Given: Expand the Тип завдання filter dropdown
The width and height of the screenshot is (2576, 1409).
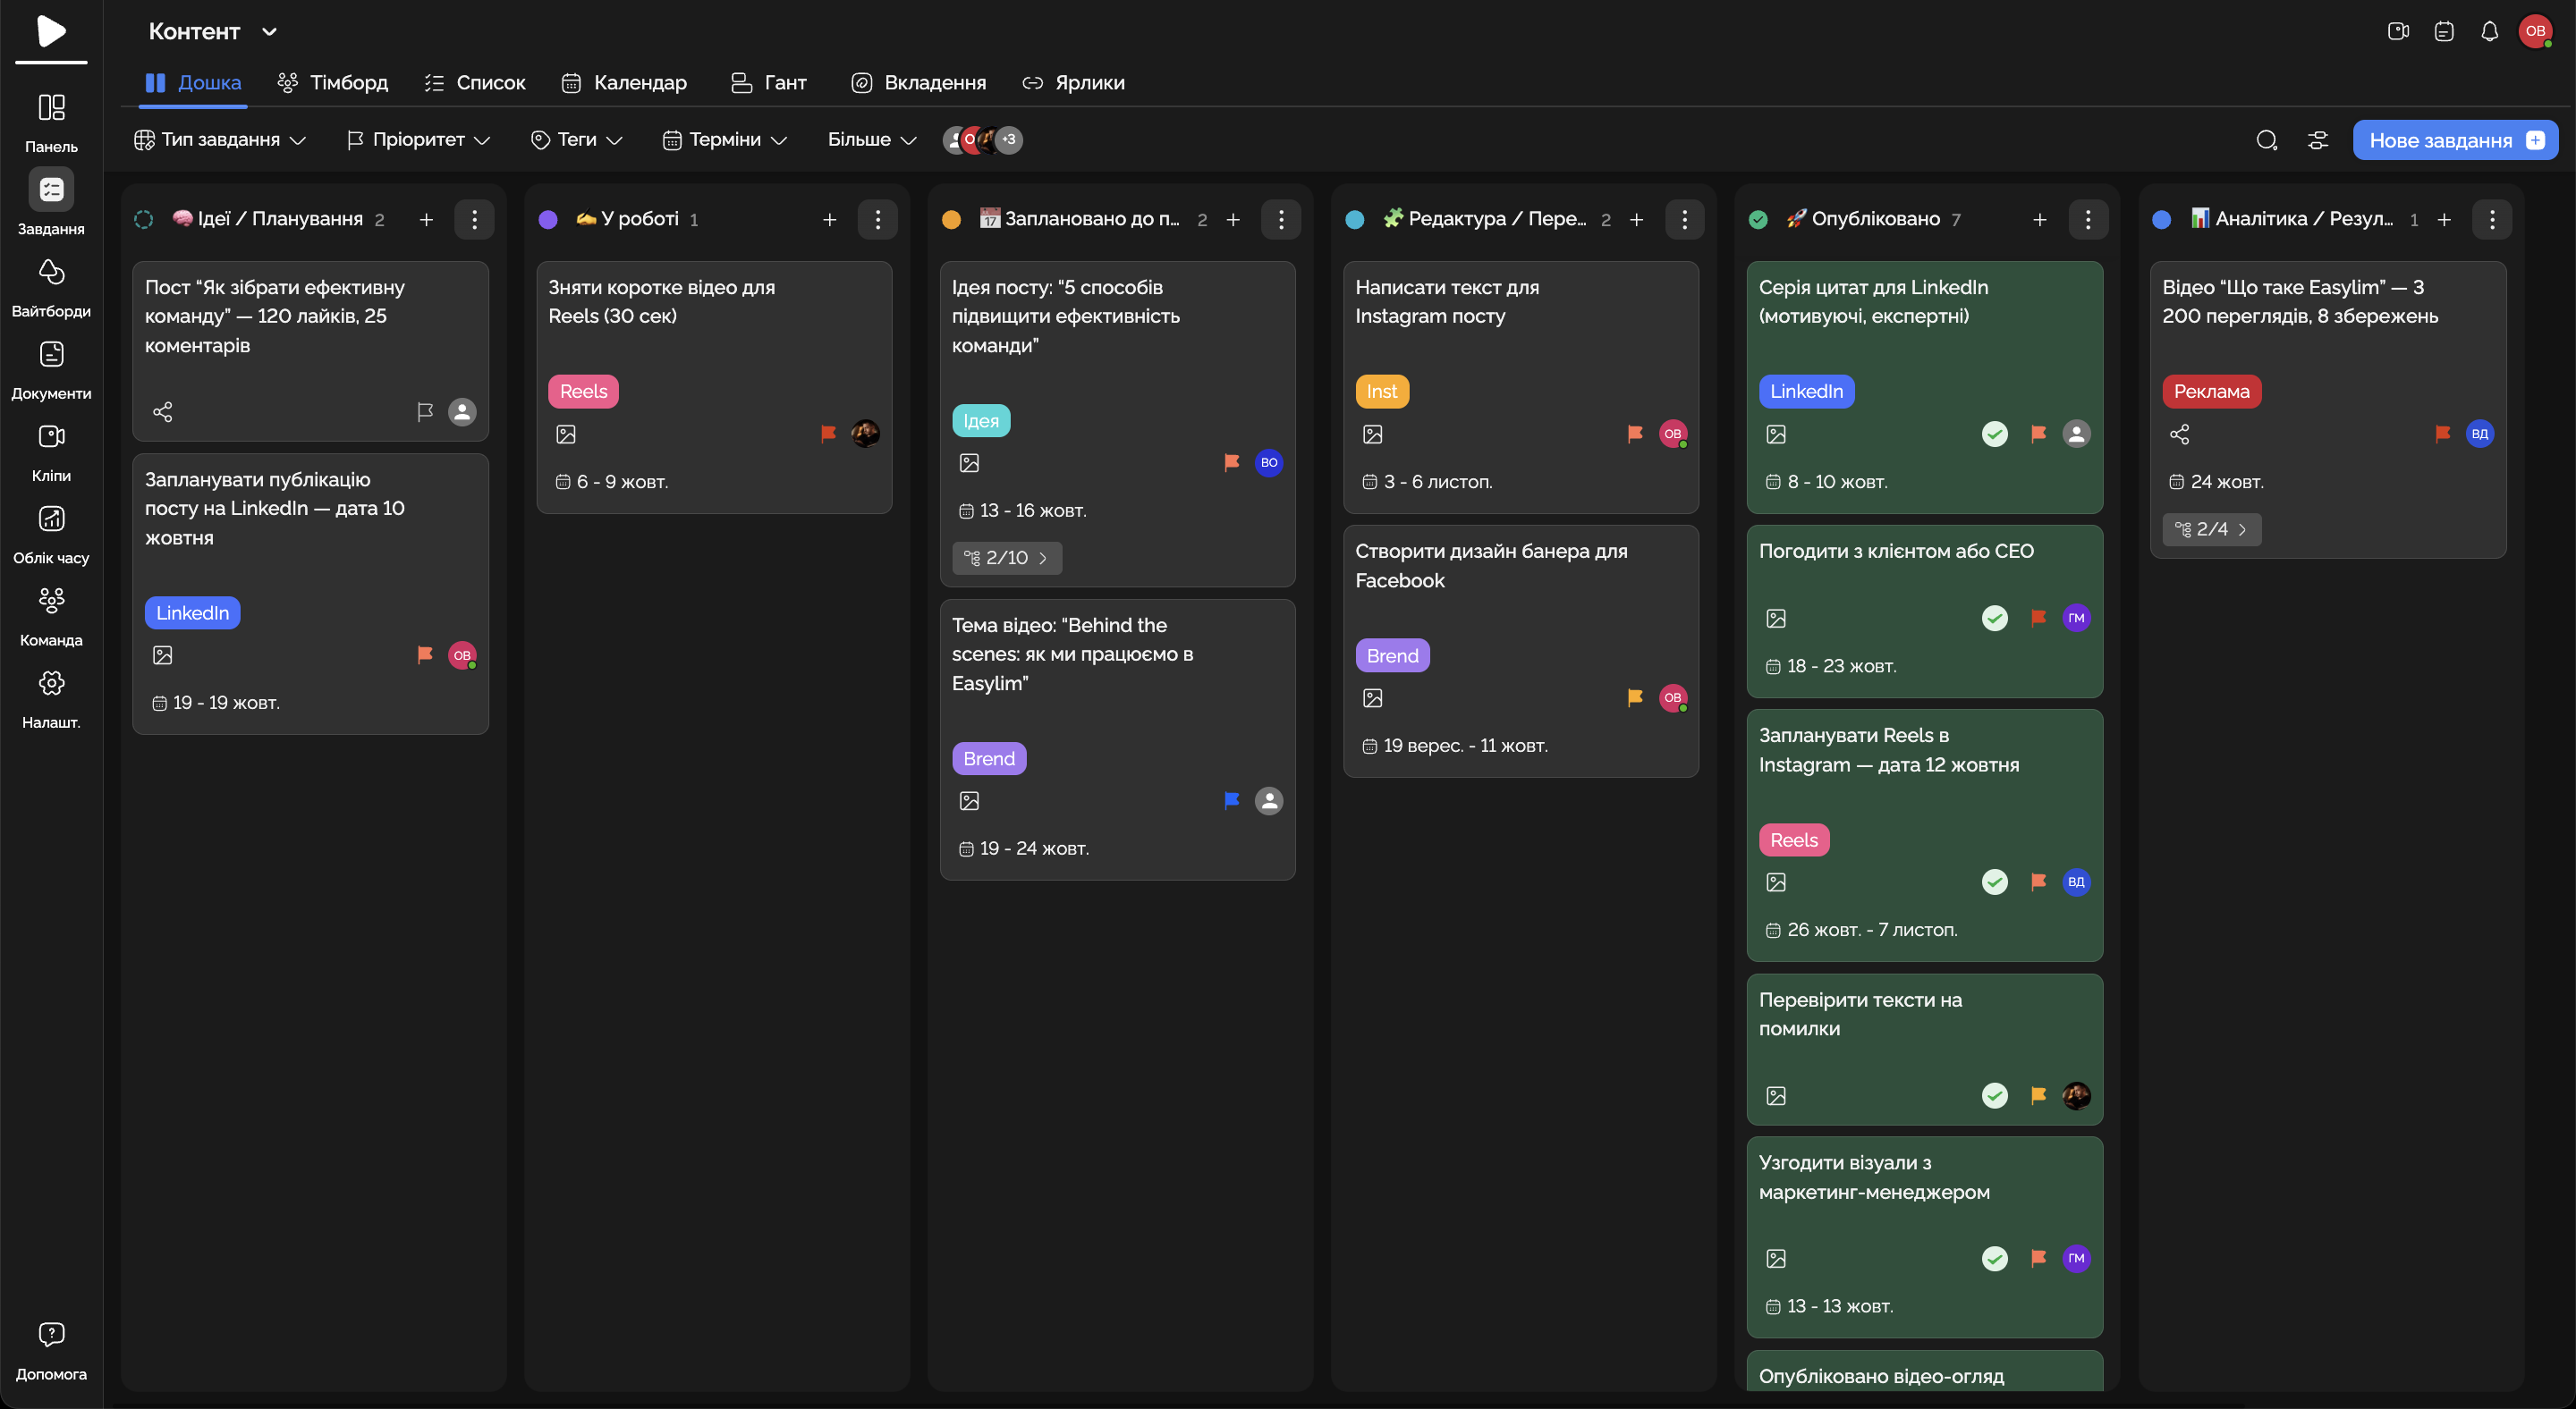Looking at the screenshot, I should (x=220, y=139).
